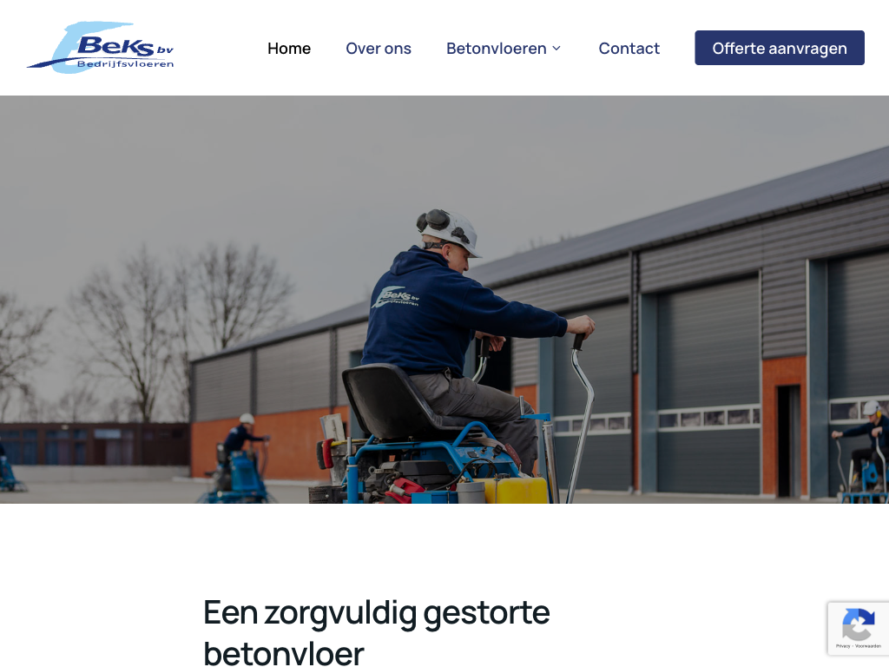Open the Home menu item

tap(289, 49)
